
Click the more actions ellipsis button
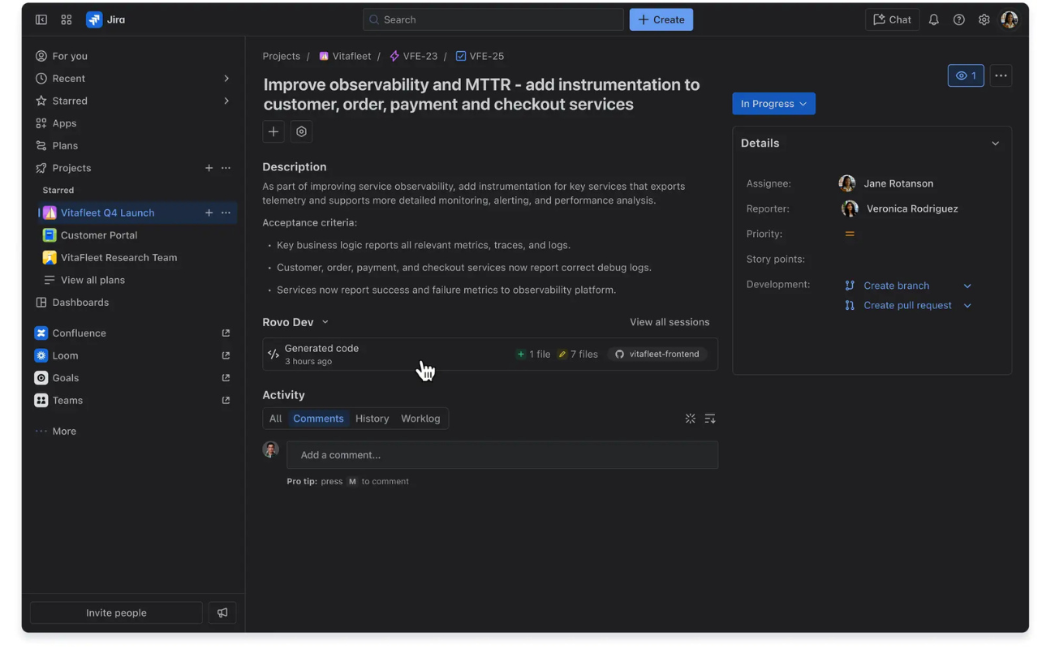coord(1001,75)
